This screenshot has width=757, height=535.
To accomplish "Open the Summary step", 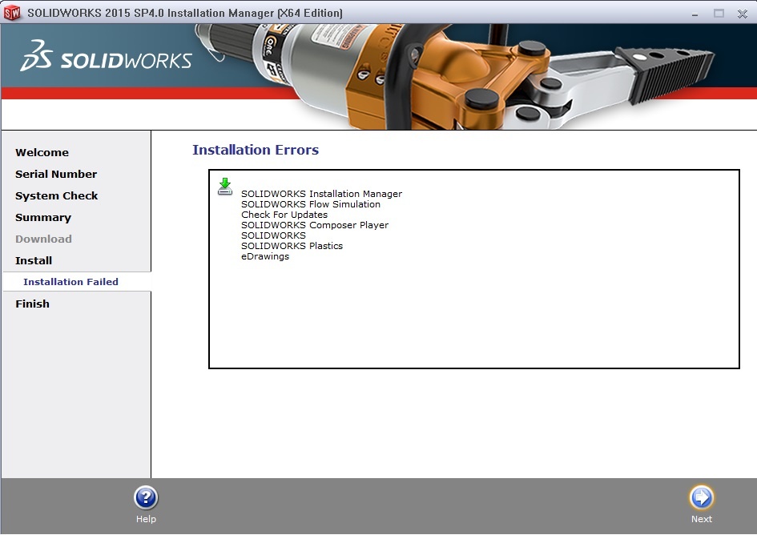I will tap(43, 218).
